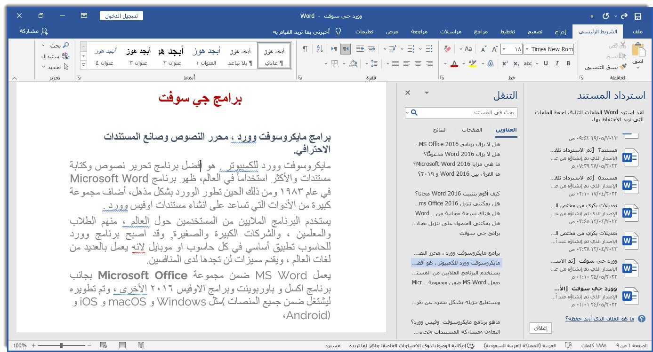653x352 pixels.
Task: Select the عادي (Normal) style
Action: tap(274, 56)
